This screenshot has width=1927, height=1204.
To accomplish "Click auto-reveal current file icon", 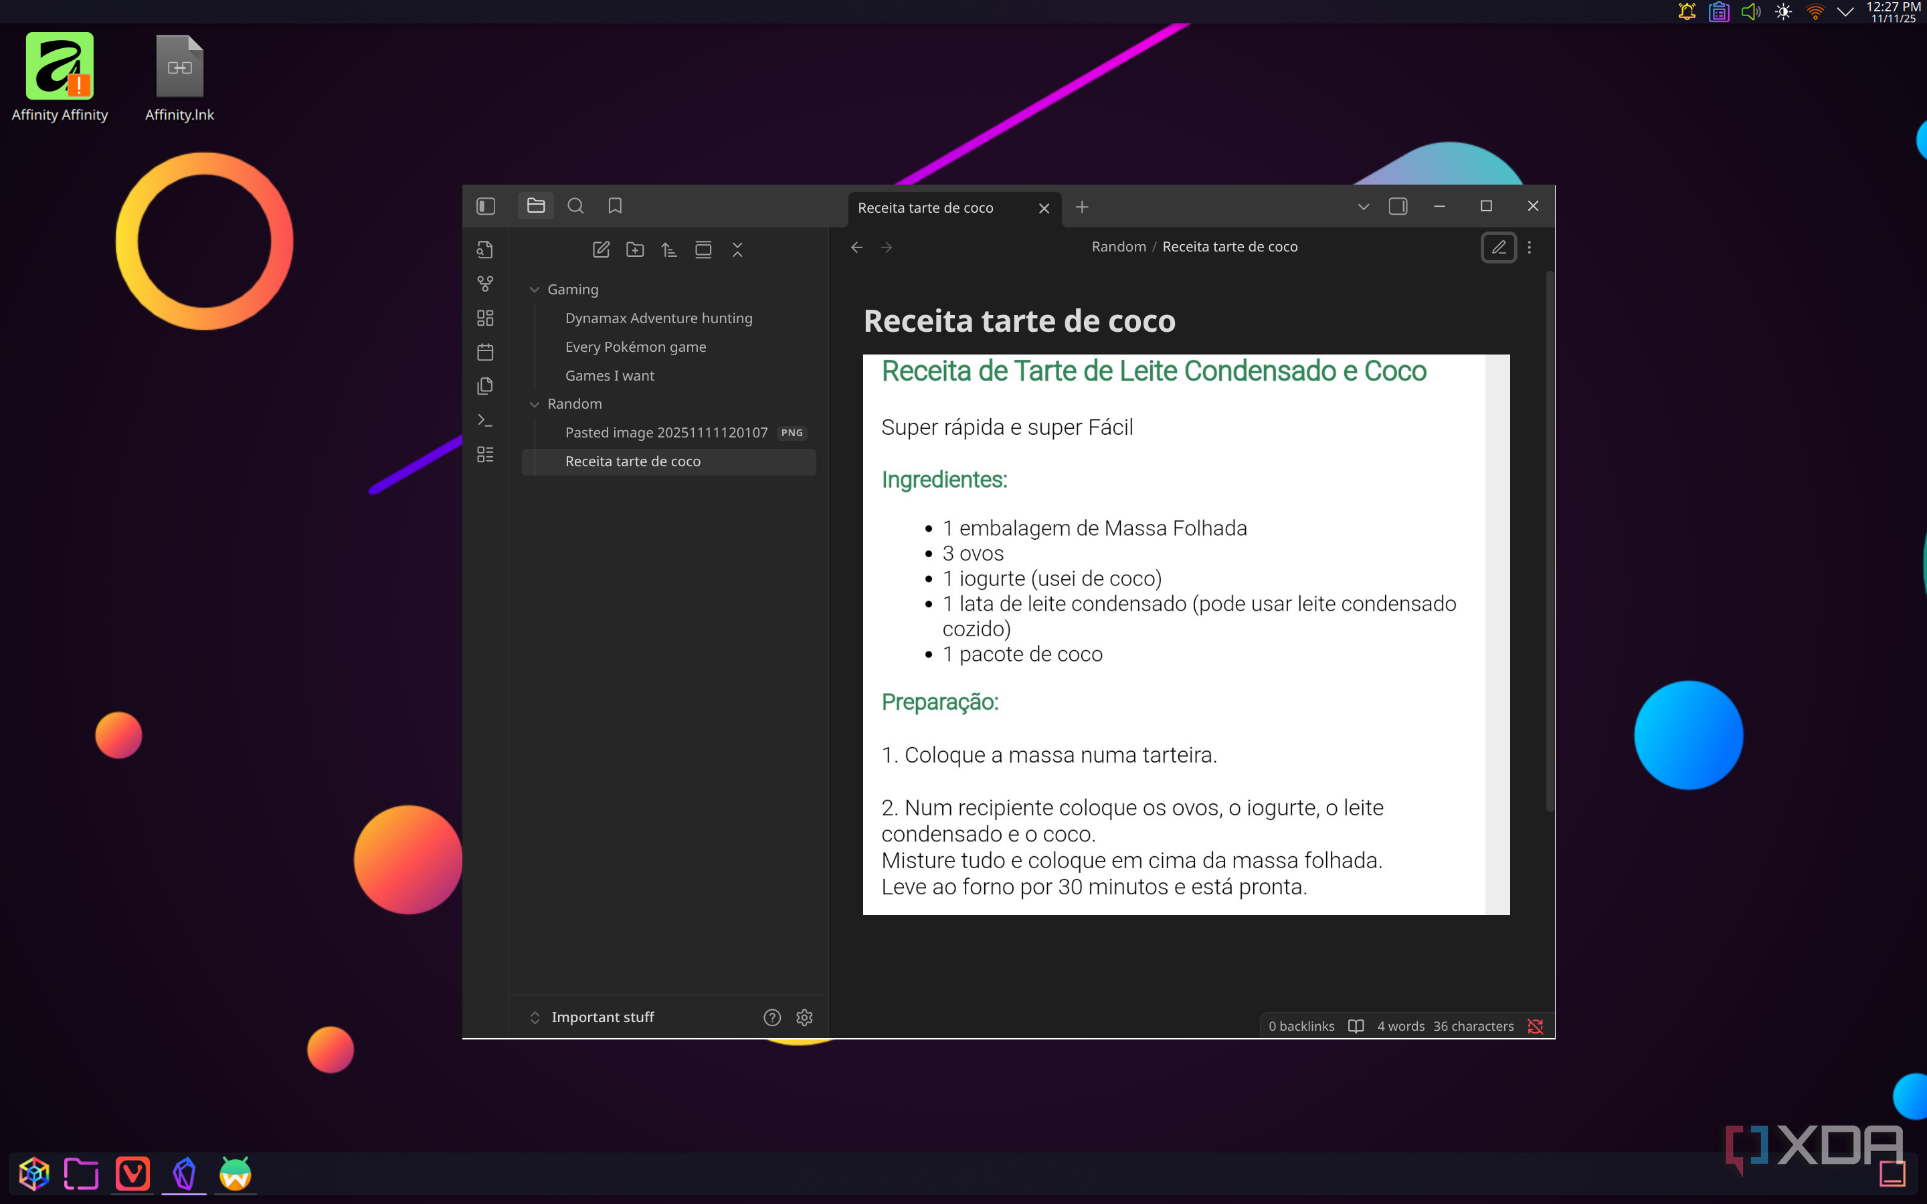I will [703, 250].
